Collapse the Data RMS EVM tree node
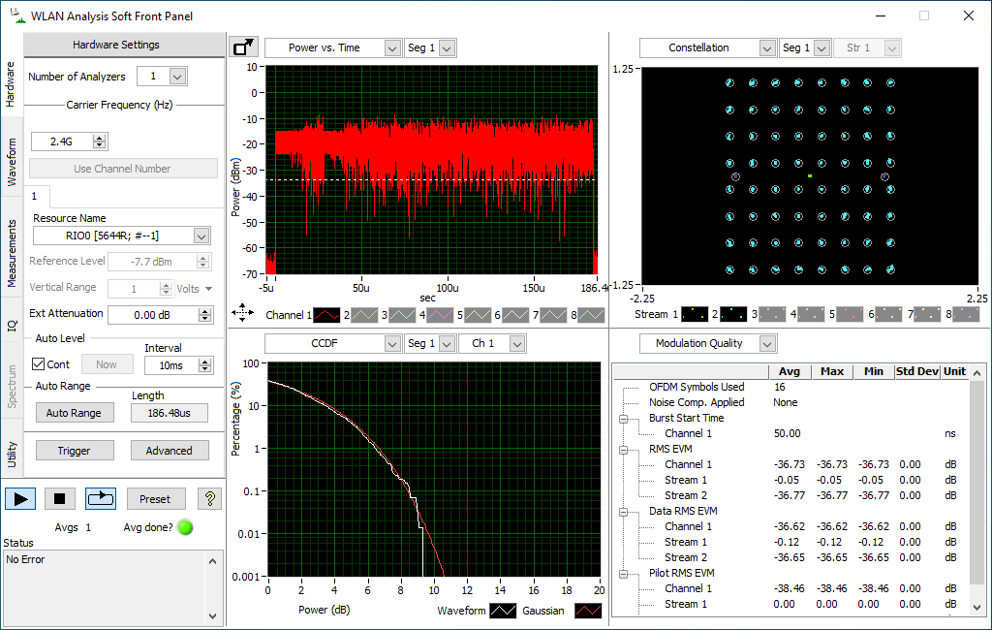Viewport: 992px width, 630px height. [x=623, y=512]
